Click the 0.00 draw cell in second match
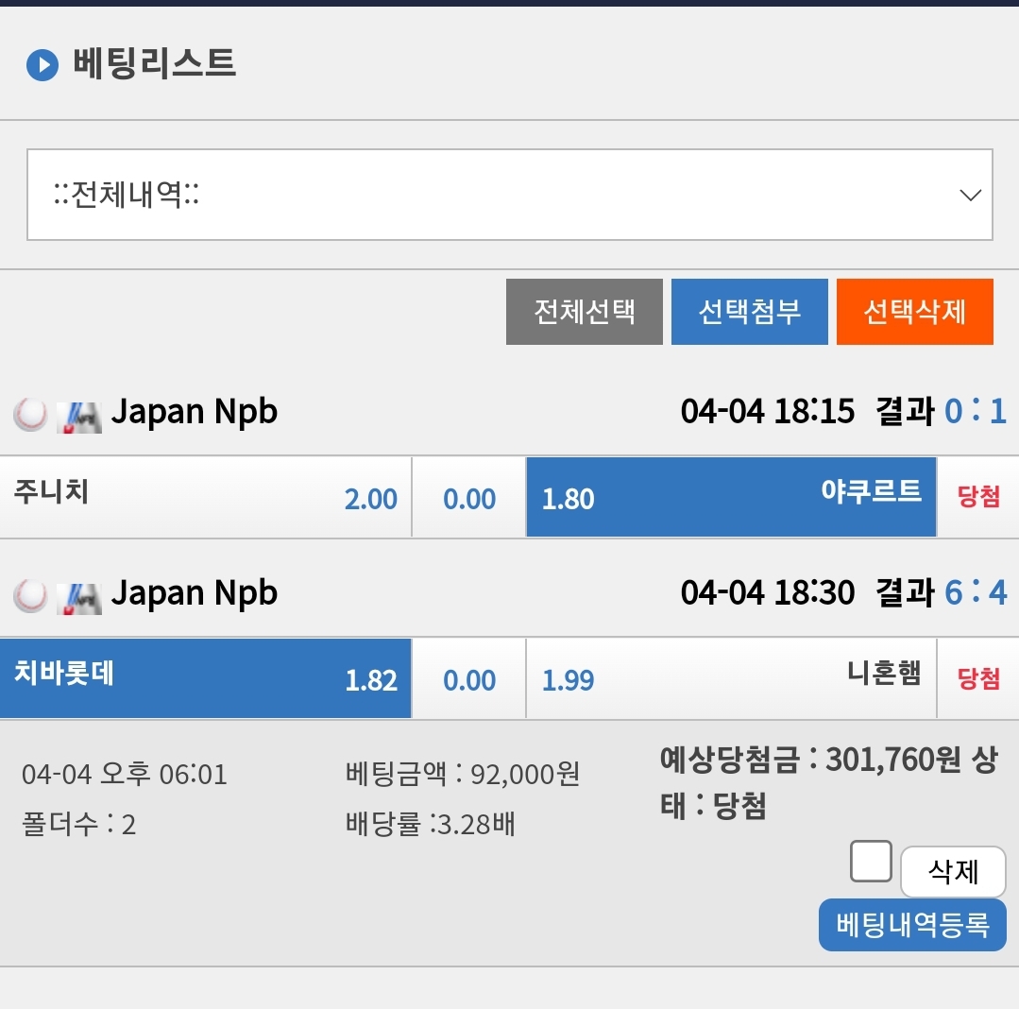Screen dimensions: 1019x1009 (469, 678)
